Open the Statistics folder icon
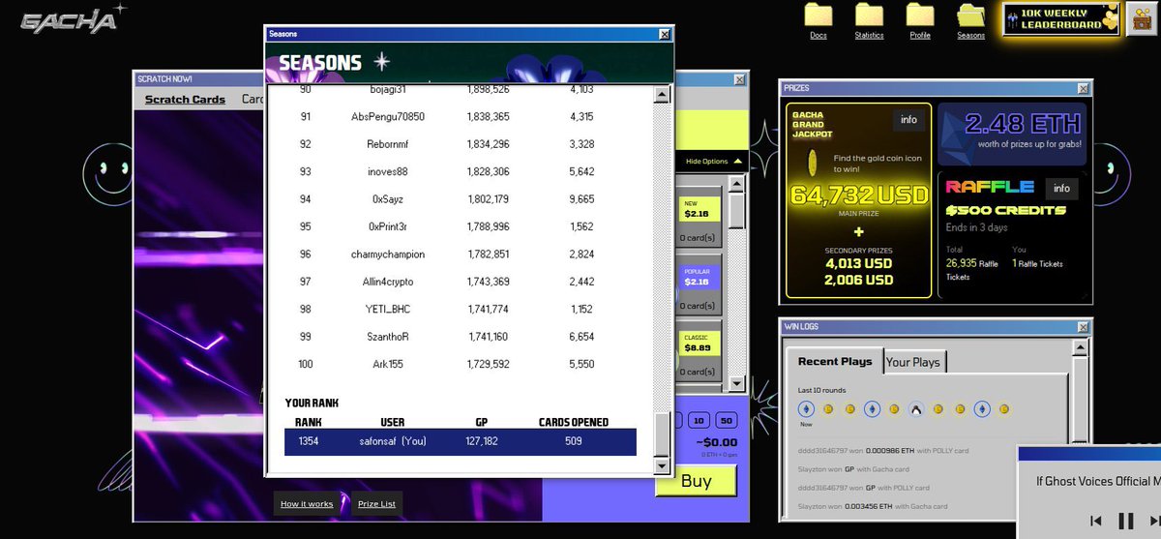Viewport: 1161px width, 539px height. click(x=869, y=15)
